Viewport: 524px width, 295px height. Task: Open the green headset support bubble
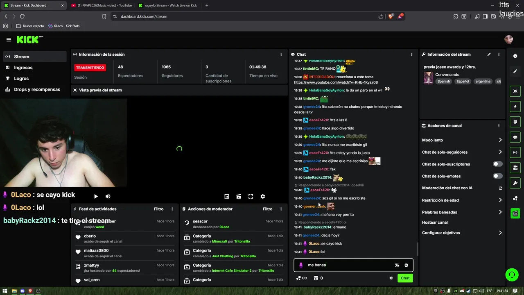[512, 275]
